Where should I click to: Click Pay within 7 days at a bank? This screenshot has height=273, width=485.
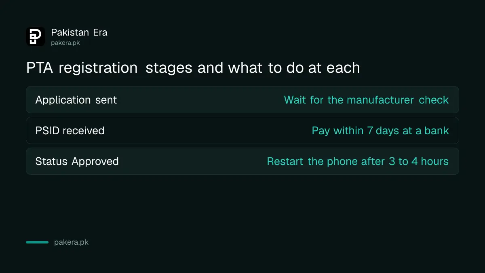coord(380,131)
